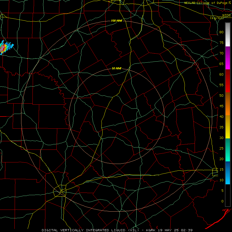This screenshot has height=232, width=232.
Task: Click the scale value 60
Action: 221,74
